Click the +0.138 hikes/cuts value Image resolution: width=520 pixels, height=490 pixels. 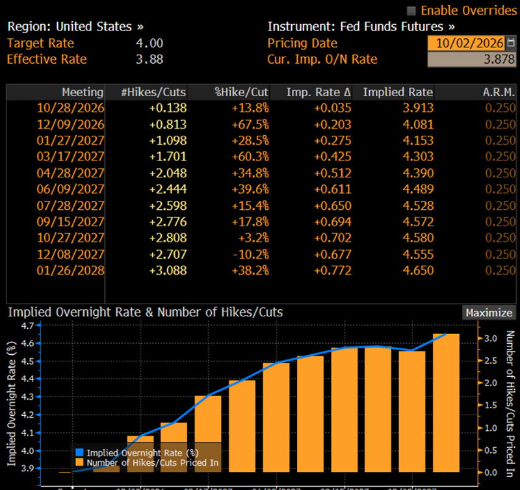[168, 108]
